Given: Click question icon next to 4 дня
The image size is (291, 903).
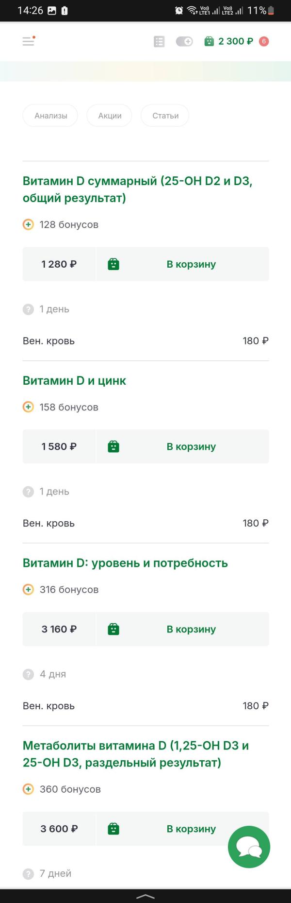Looking at the screenshot, I should [x=28, y=674].
